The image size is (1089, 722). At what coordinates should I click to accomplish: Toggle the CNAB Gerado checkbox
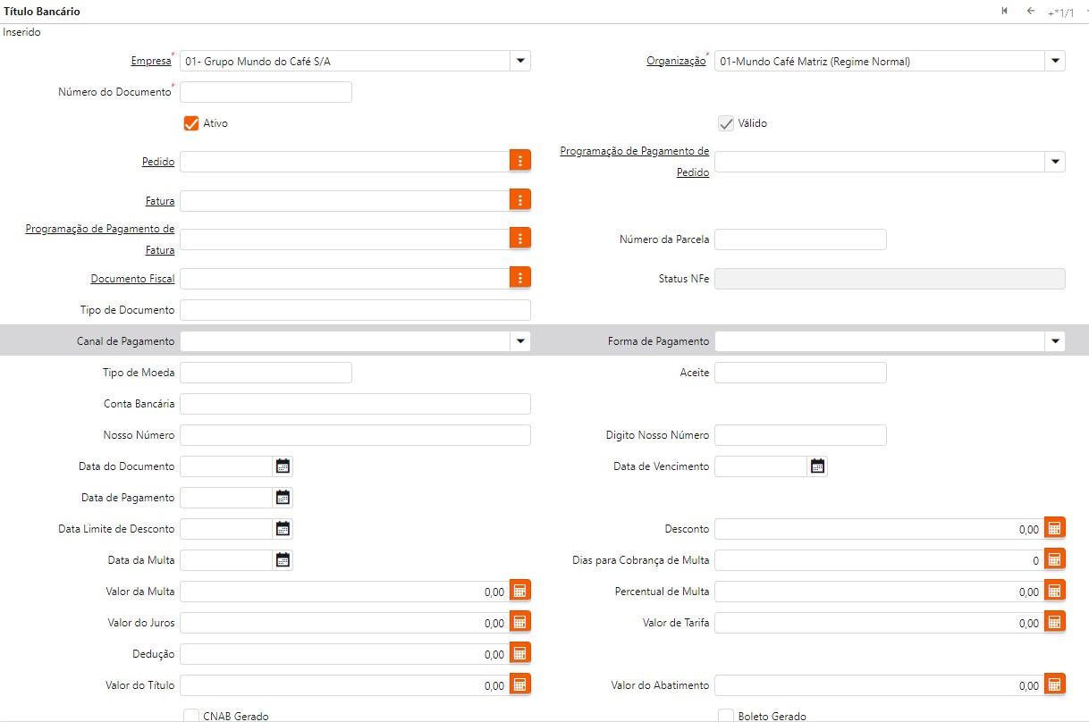[x=190, y=716]
